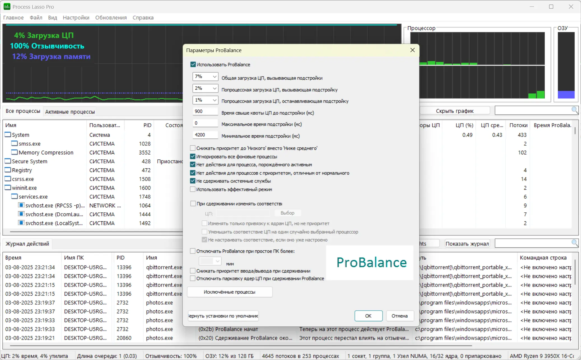Toggle Игнорировать все фоновые процессы checkbox
Viewport: 581px width, 360px height.
pyautogui.click(x=193, y=157)
